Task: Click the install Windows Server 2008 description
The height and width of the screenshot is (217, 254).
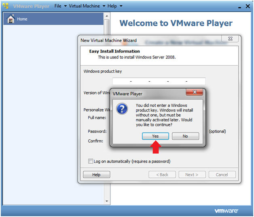Action: [137, 57]
